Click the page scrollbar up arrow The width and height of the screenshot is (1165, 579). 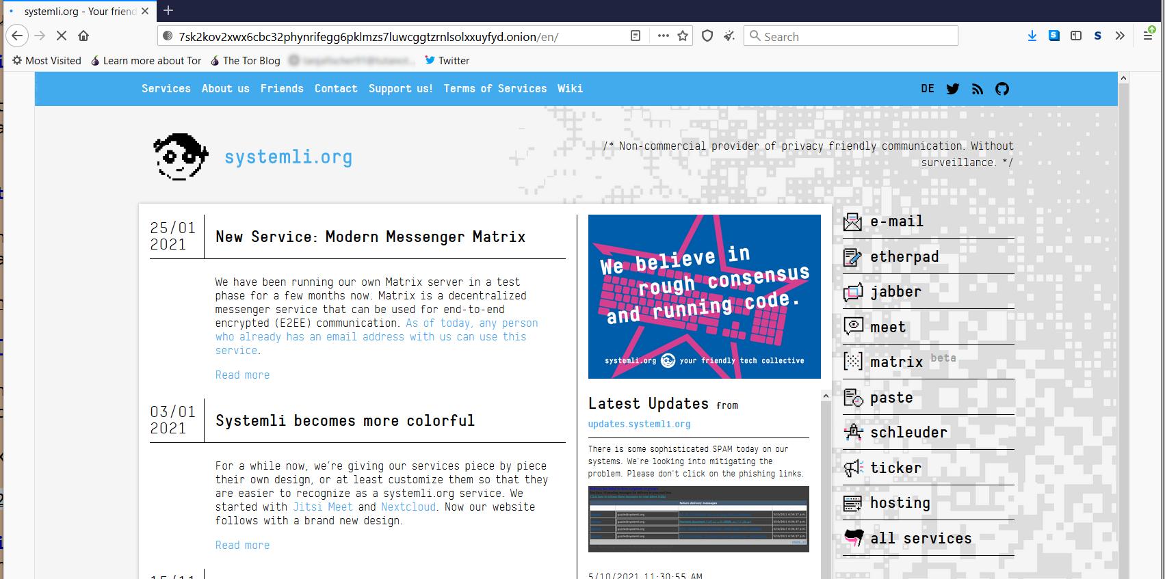1123,79
